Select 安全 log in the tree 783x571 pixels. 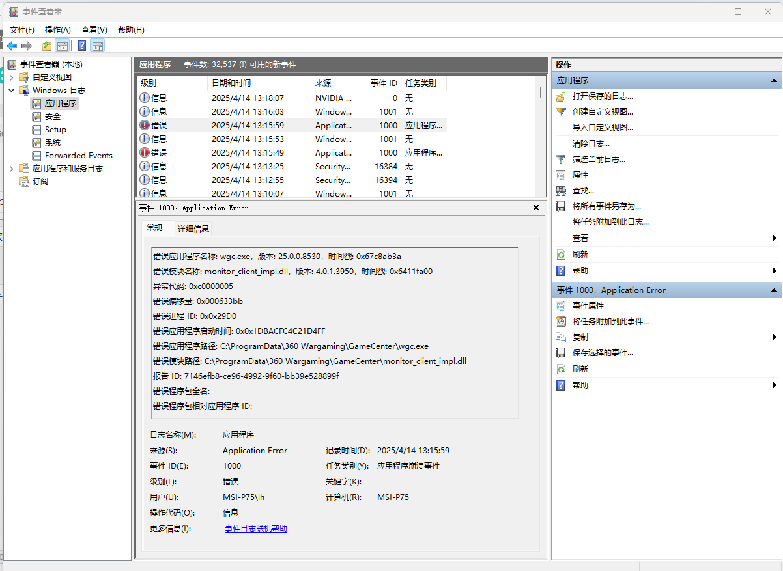pyautogui.click(x=53, y=116)
